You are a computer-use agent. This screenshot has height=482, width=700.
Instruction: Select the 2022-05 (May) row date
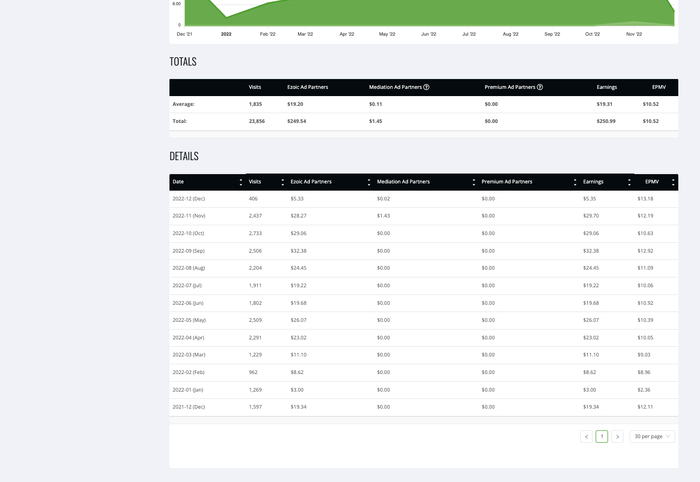click(x=189, y=320)
